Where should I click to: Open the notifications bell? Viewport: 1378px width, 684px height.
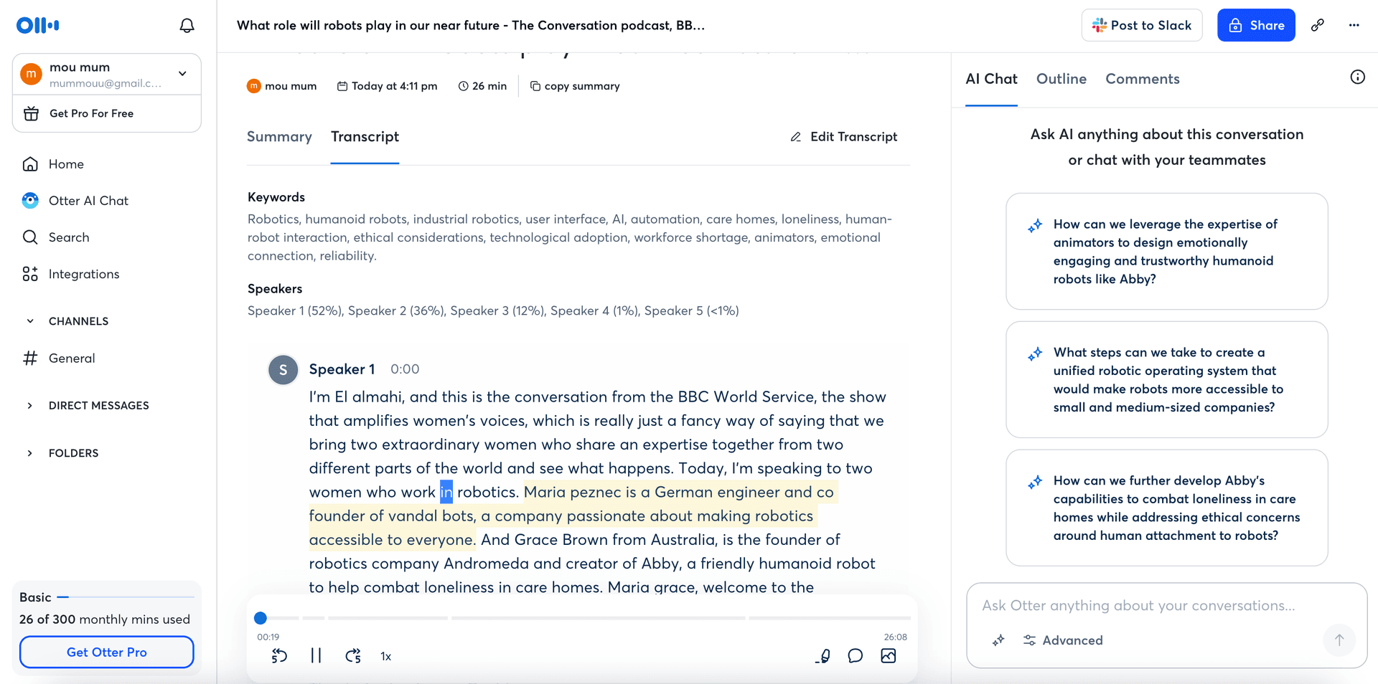click(187, 26)
